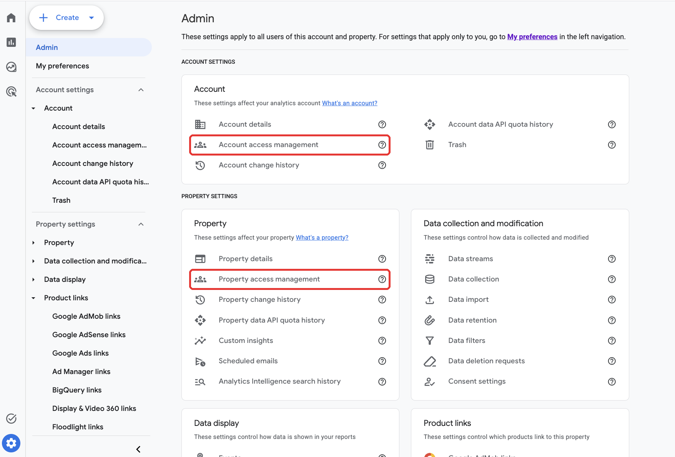Click help icon for Consent settings
Image resolution: width=675 pixels, height=457 pixels.
click(612, 382)
